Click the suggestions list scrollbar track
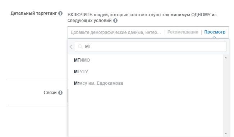 coord(226,96)
